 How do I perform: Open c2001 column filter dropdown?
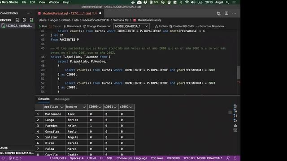(115, 107)
